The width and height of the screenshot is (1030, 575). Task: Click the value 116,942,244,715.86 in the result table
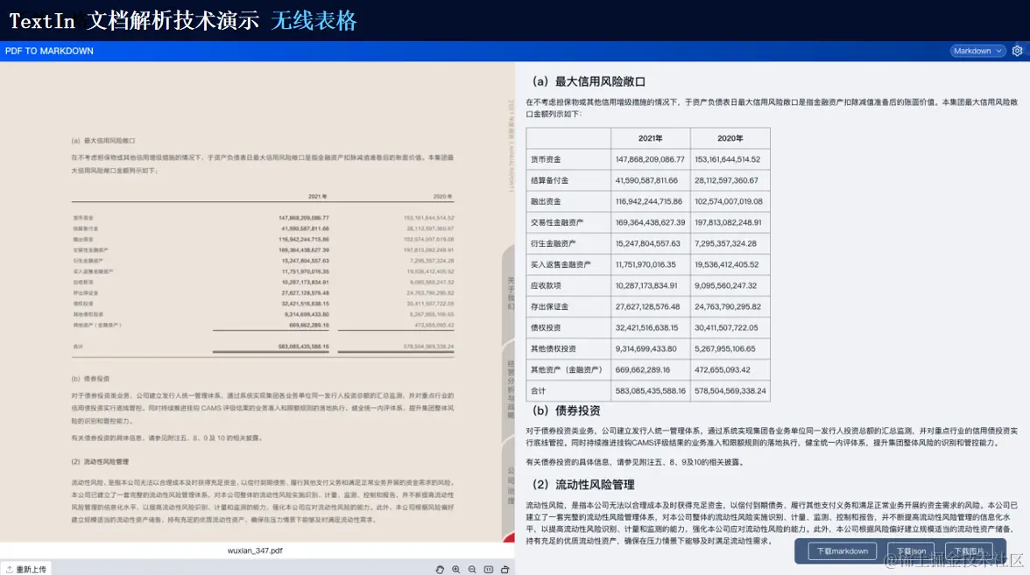click(x=648, y=201)
